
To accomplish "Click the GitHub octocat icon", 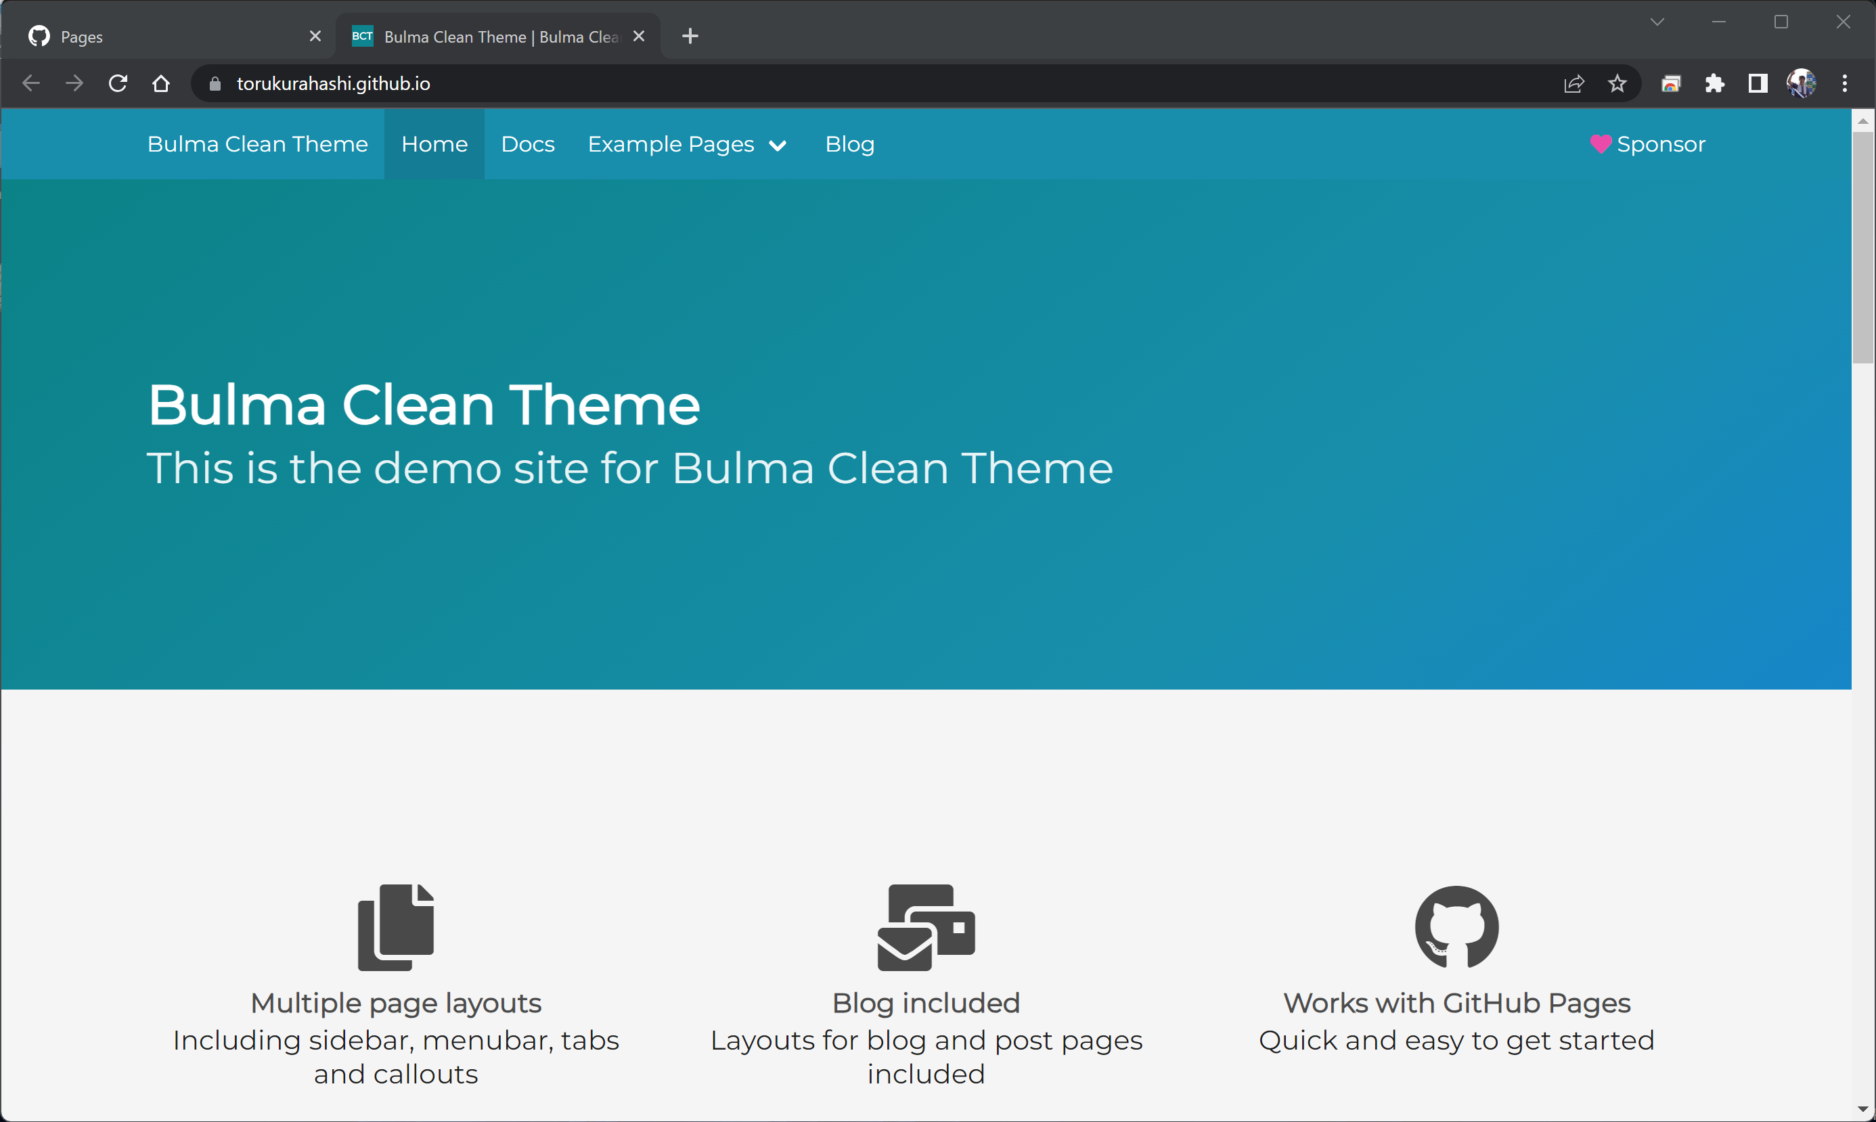I will [x=1456, y=927].
